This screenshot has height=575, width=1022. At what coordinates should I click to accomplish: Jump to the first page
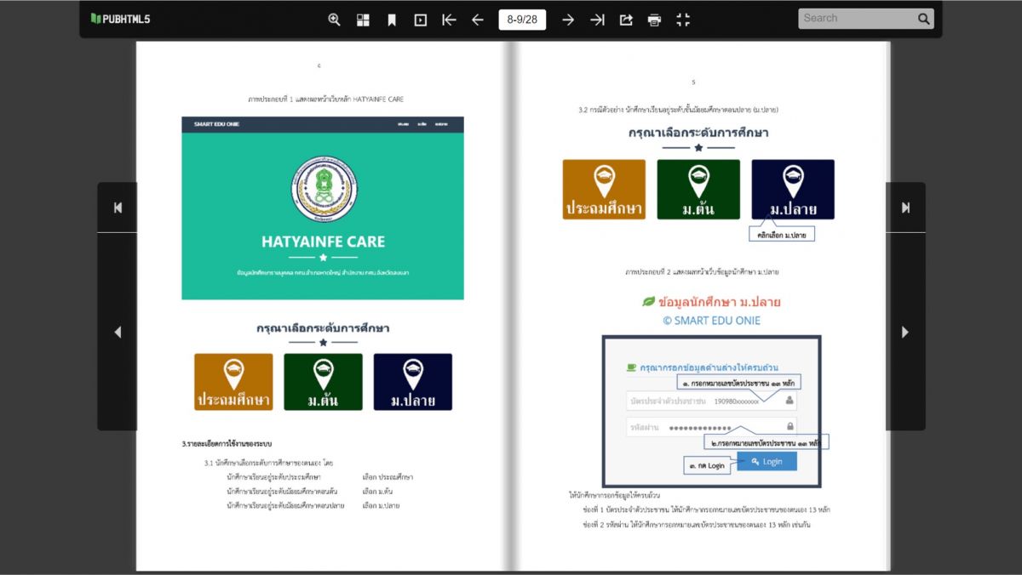click(x=449, y=20)
